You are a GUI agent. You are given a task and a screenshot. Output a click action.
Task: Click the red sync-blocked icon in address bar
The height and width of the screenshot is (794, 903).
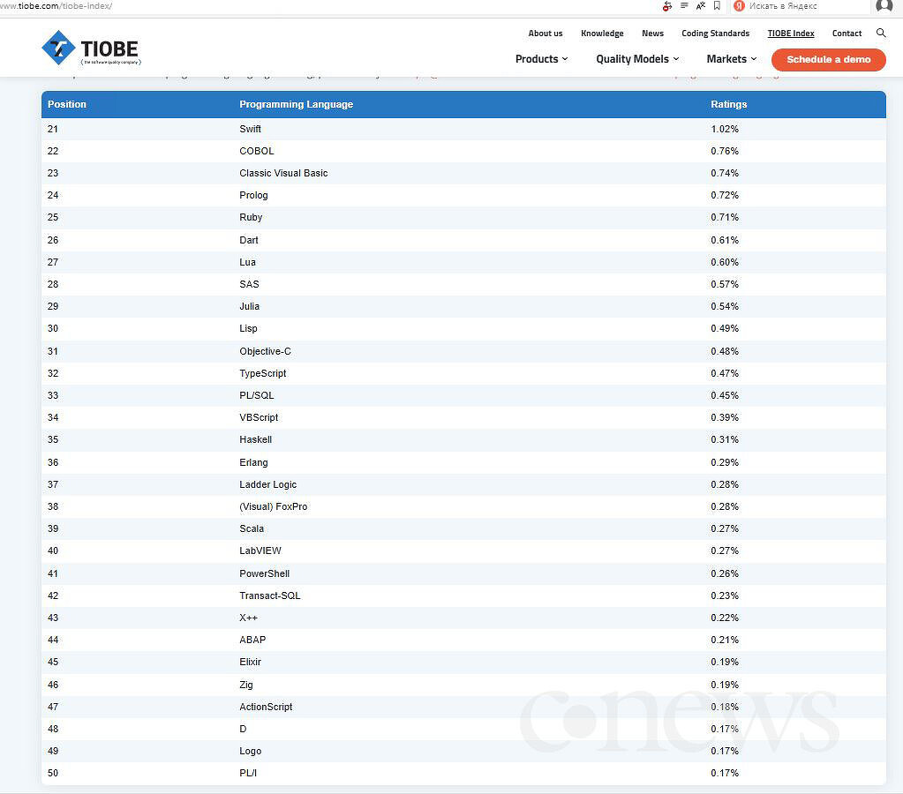pyautogui.click(x=667, y=6)
